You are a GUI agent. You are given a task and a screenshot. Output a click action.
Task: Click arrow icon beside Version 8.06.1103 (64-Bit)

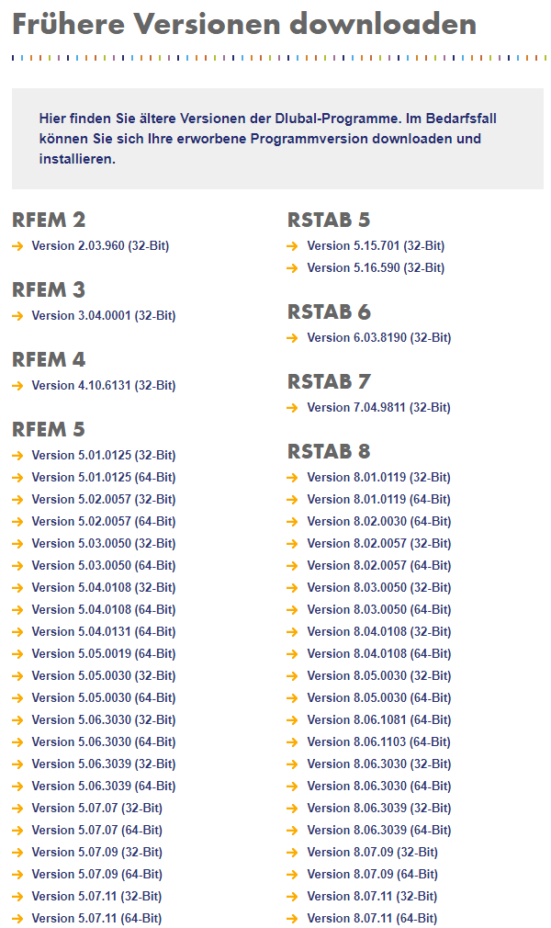[x=292, y=742]
